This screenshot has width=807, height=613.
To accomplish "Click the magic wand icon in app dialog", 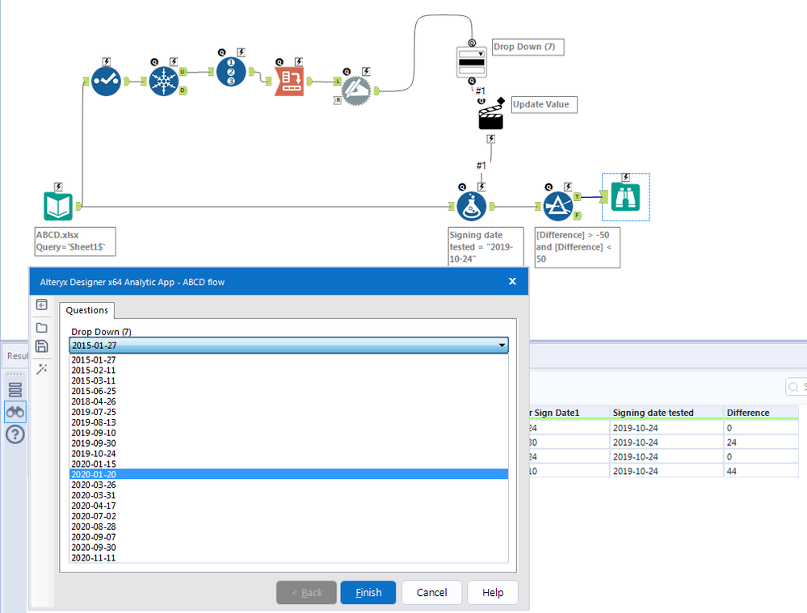I will (x=42, y=369).
